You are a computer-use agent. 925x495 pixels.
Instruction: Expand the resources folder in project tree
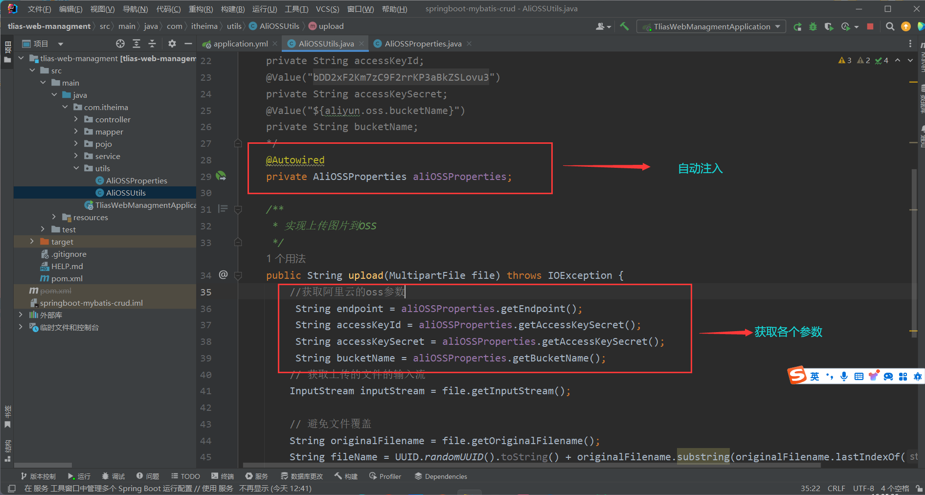point(54,217)
